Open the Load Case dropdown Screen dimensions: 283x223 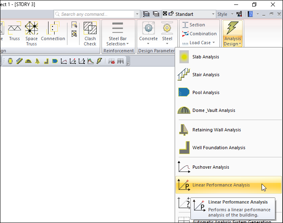[200, 43]
